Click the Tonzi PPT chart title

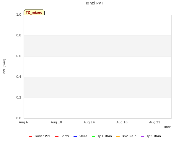pos(94,3)
